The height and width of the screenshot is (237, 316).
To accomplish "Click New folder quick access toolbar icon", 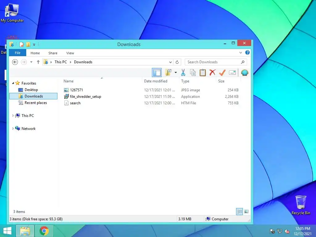I will tap(28, 44).
